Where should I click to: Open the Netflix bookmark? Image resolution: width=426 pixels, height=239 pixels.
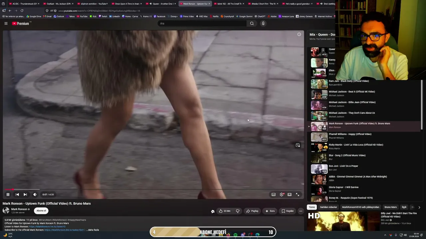(x=214, y=16)
